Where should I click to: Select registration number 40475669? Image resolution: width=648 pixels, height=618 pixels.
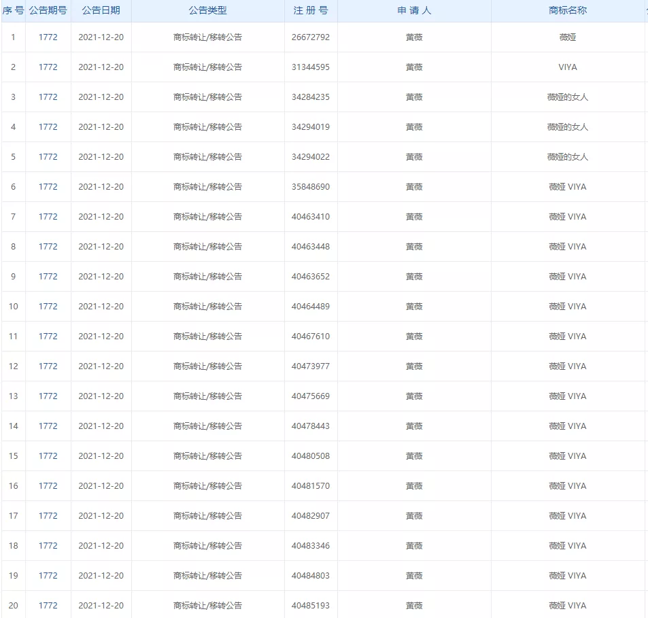click(x=311, y=396)
